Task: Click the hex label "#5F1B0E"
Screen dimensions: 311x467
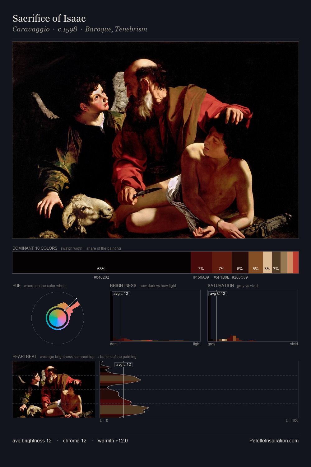Action: click(x=221, y=277)
